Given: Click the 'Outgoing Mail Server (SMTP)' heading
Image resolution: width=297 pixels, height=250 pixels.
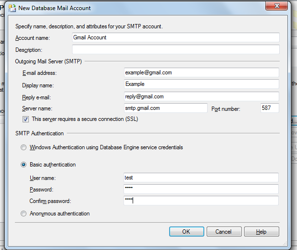Looking at the screenshot, I should 49,61.
